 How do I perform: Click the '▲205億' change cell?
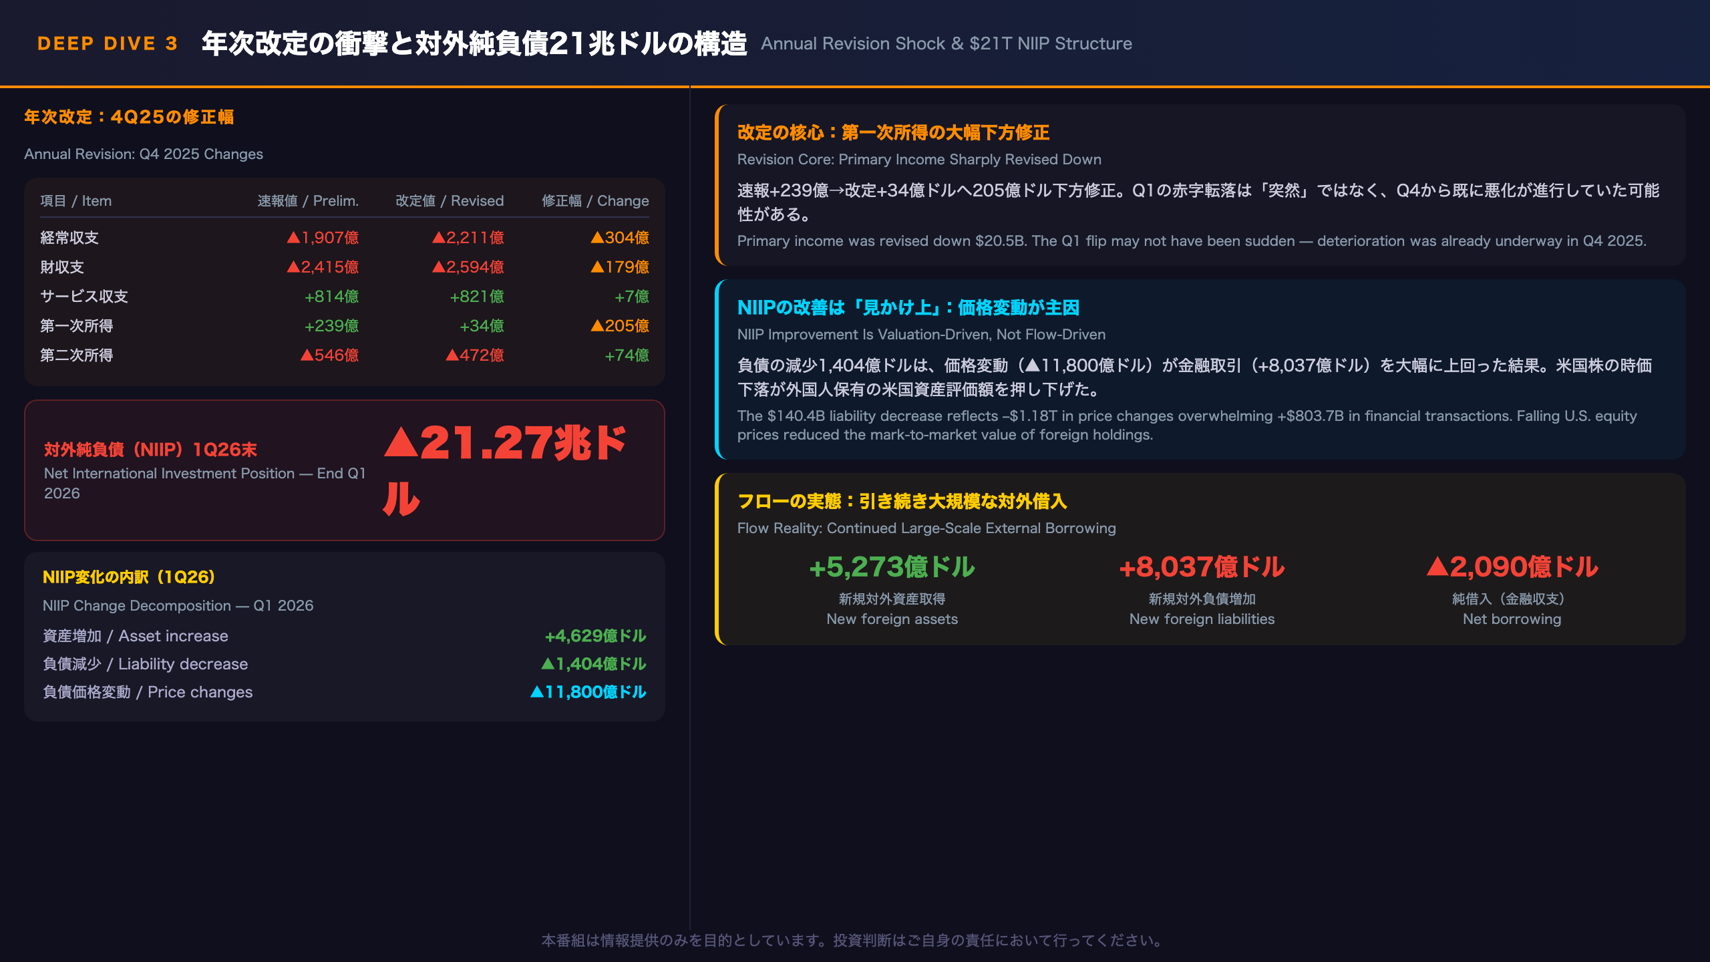click(620, 325)
